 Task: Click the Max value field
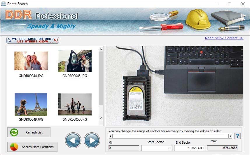222,148
